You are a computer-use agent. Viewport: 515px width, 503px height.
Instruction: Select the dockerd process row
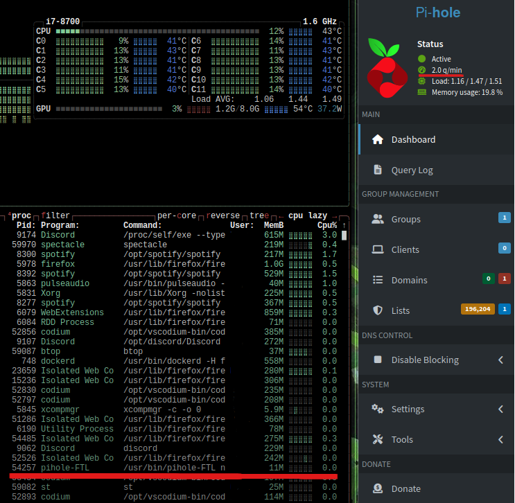174,361
